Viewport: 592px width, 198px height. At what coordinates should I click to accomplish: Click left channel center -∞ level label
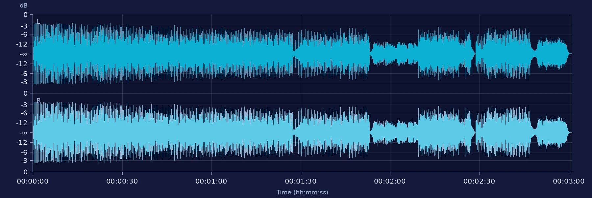coord(23,54)
